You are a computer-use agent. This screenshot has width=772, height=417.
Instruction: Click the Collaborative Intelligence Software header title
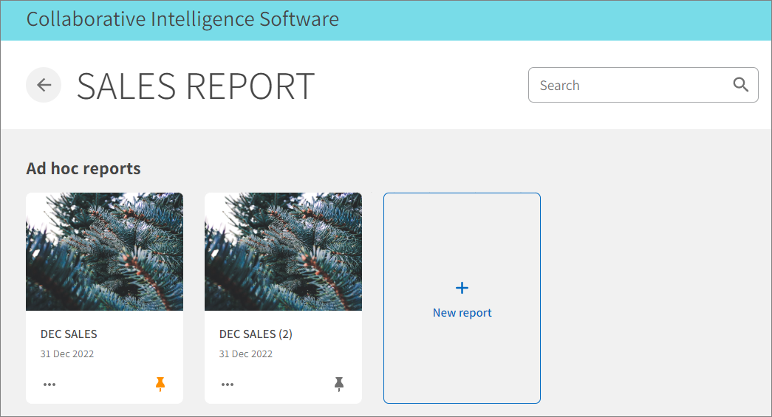tap(182, 19)
